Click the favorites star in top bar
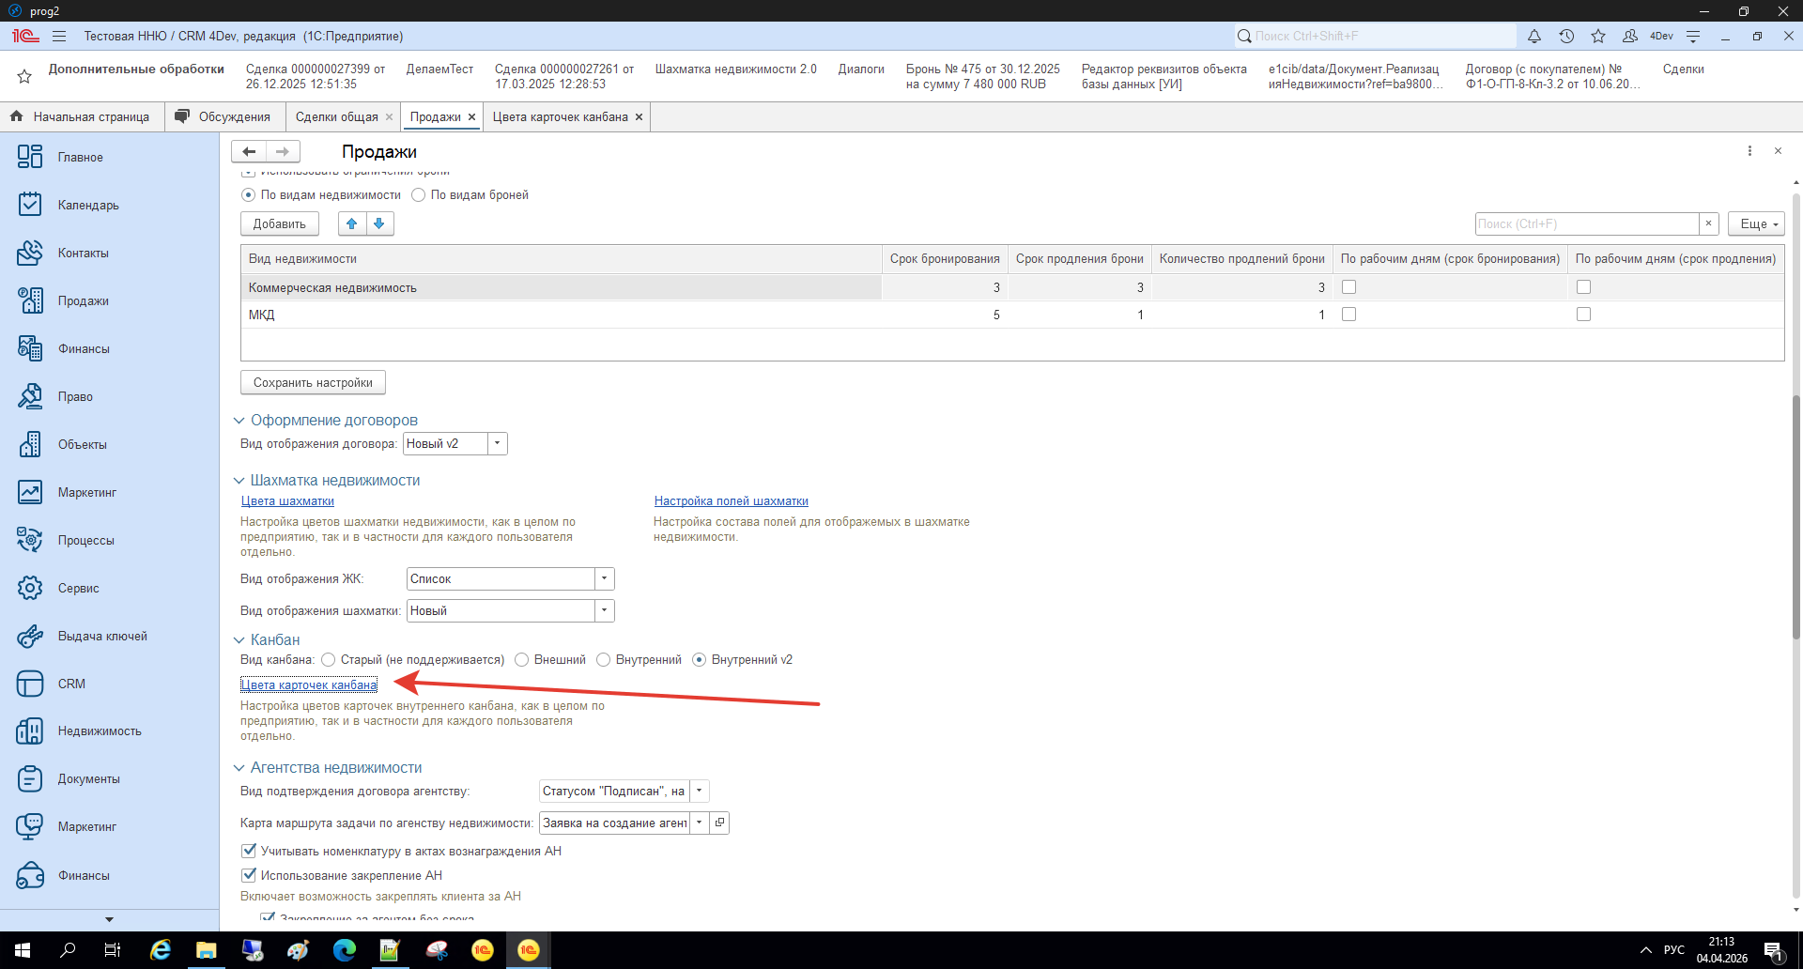 [x=1598, y=36]
